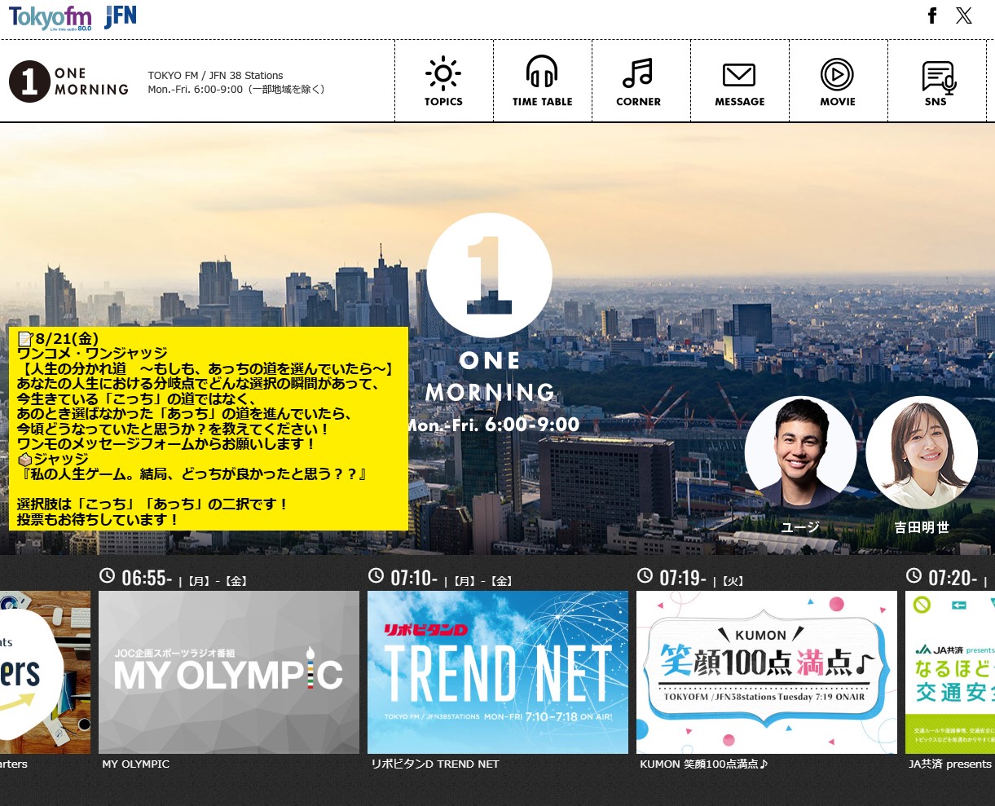Click the clock icon beside 07:20-

[914, 576]
